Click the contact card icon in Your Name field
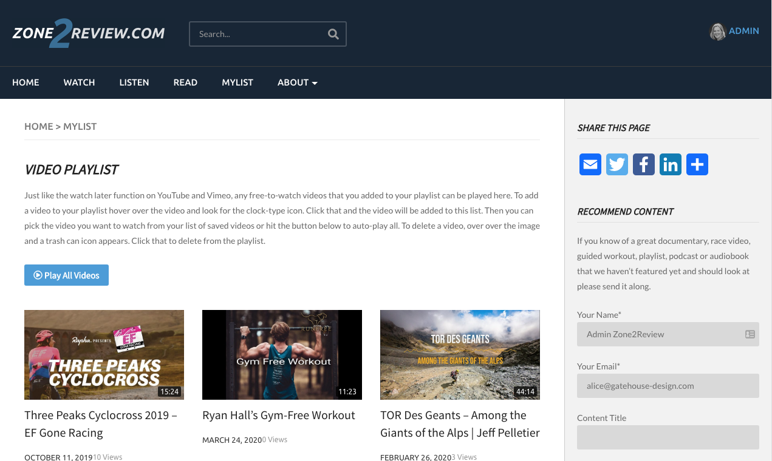This screenshot has height=461, width=772. click(x=750, y=334)
